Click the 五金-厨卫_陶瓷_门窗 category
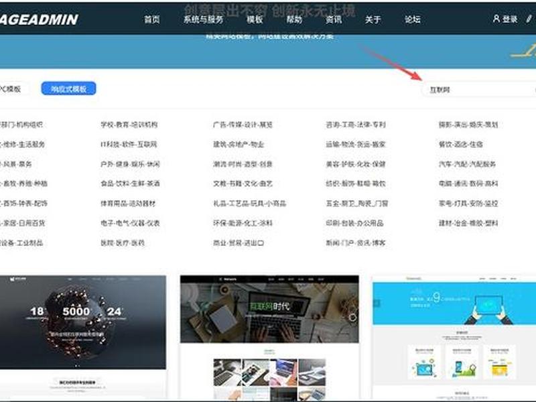 click(357, 204)
